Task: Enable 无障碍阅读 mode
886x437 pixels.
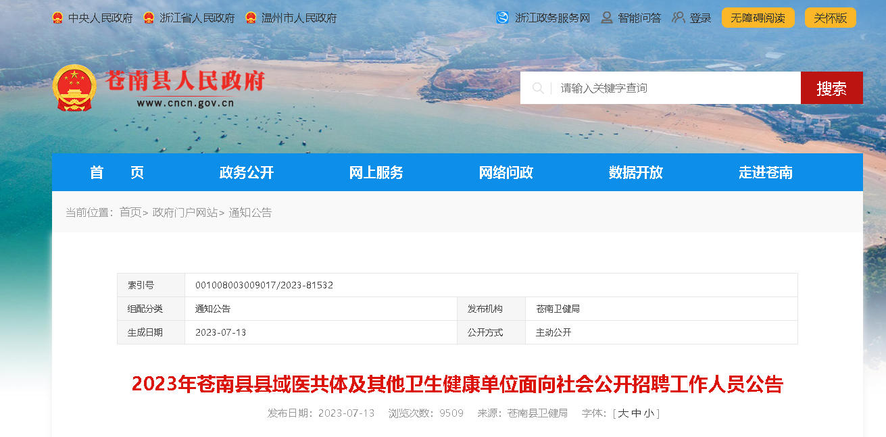Action: [x=758, y=18]
